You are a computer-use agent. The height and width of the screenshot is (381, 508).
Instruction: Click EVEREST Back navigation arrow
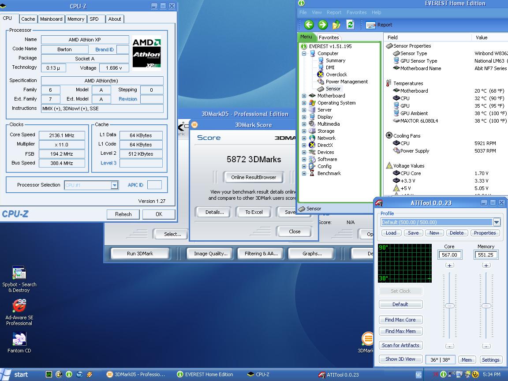[x=309, y=25]
